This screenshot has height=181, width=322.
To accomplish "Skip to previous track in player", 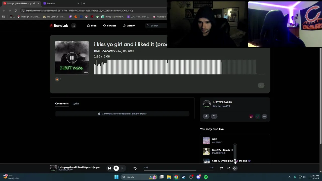I will [109, 168].
